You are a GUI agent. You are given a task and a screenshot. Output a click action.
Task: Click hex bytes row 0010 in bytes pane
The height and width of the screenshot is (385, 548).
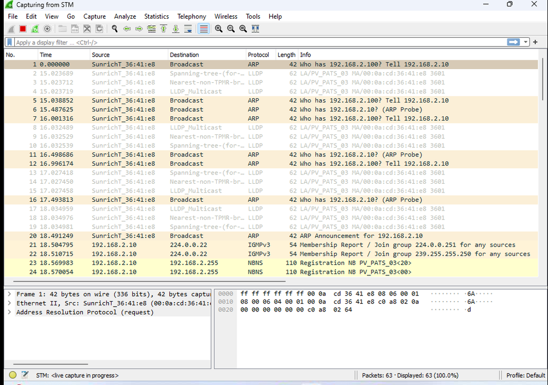pos(329,302)
